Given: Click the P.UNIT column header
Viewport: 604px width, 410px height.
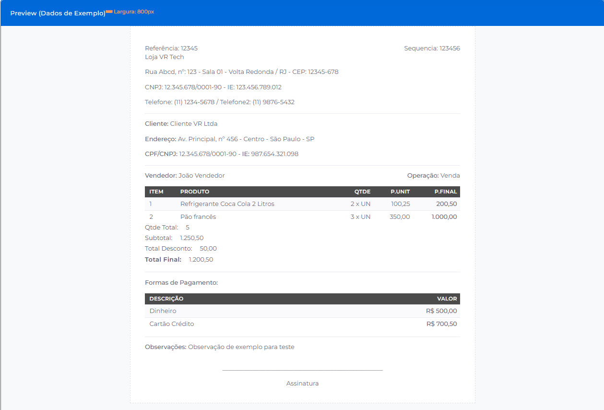Looking at the screenshot, I should pos(400,192).
